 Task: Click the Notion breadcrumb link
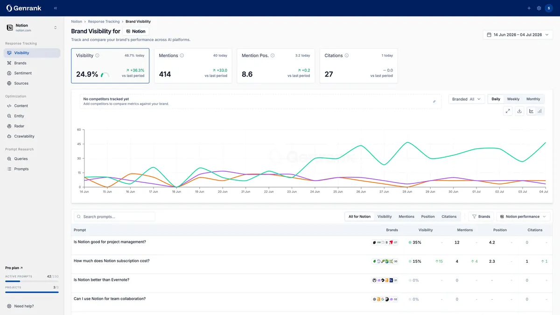(77, 21)
